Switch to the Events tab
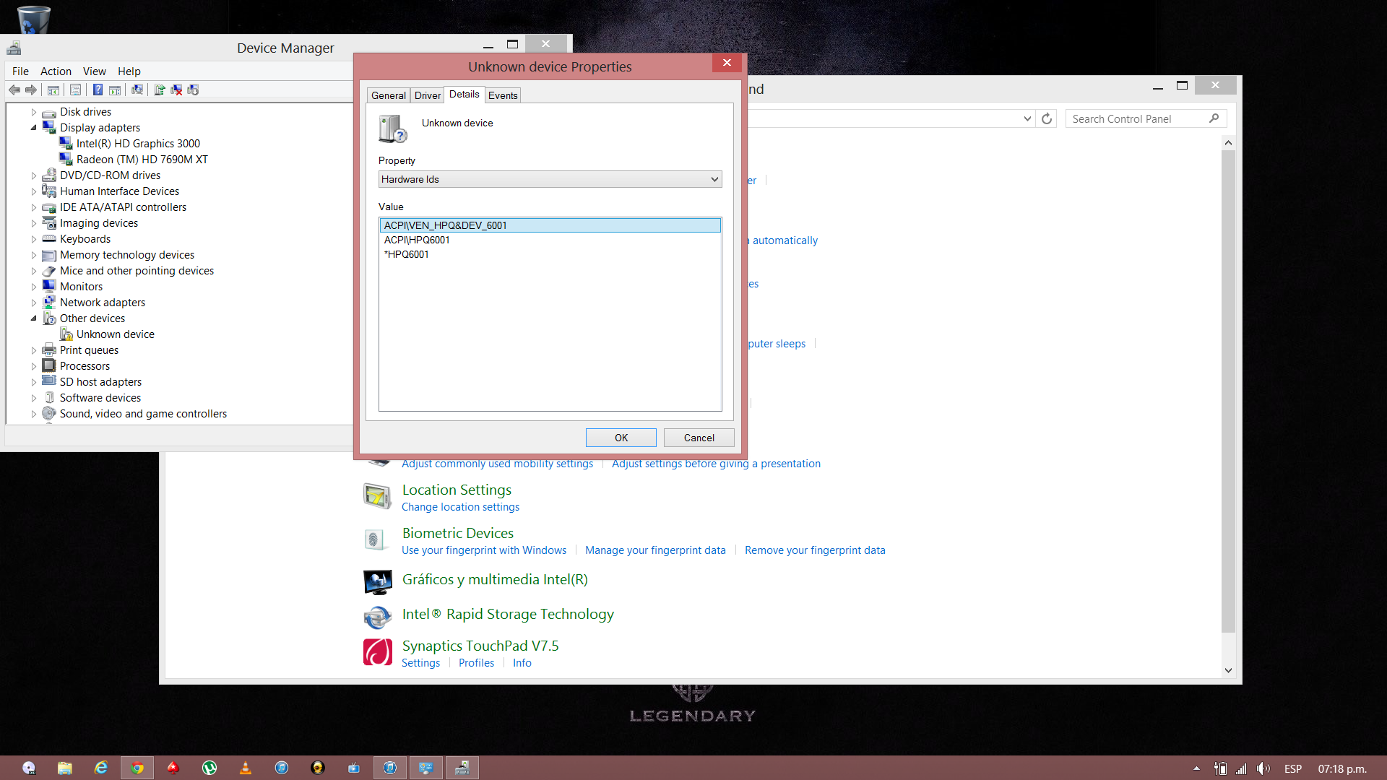 pyautogui.click(x=503, y=95)
